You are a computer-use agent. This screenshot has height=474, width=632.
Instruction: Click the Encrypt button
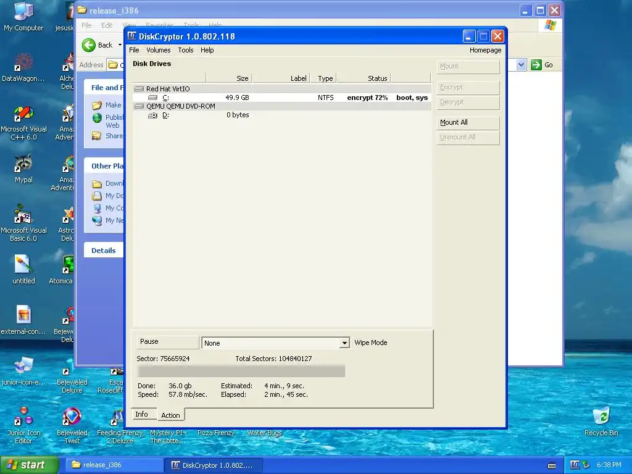(468, 88)
